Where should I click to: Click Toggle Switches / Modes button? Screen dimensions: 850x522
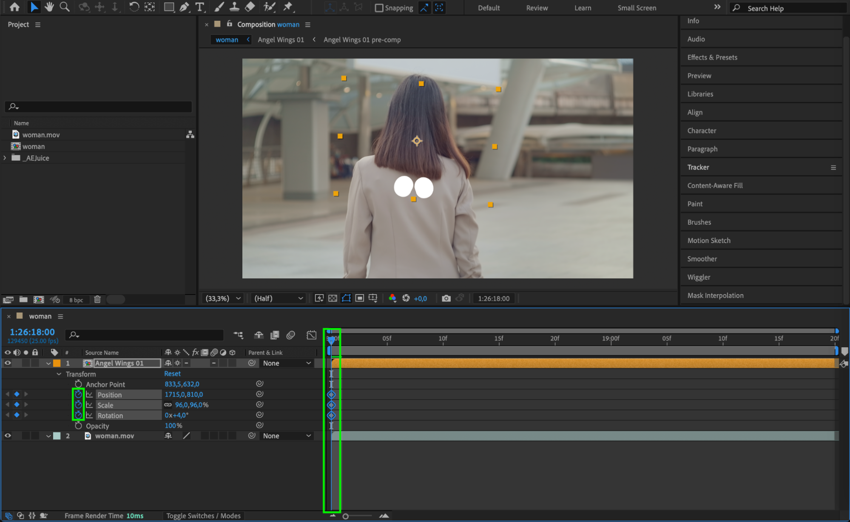coord(203,516)
